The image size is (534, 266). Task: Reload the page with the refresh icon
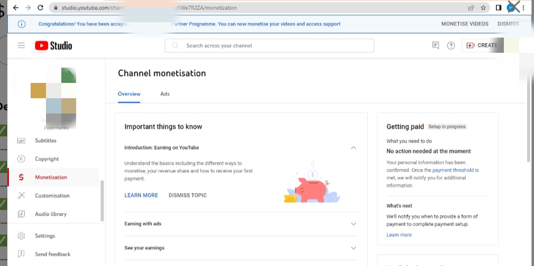pos(40,7)
